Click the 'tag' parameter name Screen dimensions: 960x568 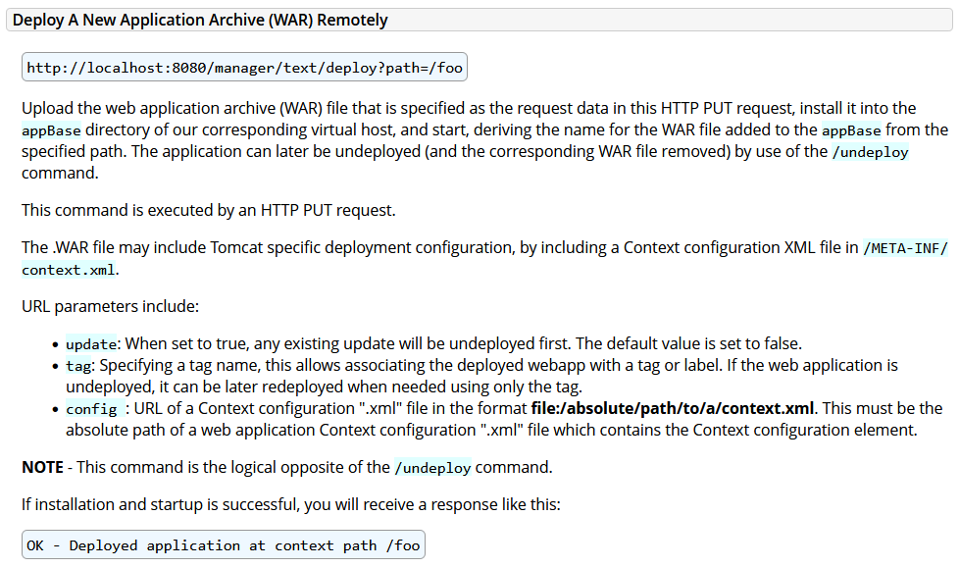[x=78, y=366]
